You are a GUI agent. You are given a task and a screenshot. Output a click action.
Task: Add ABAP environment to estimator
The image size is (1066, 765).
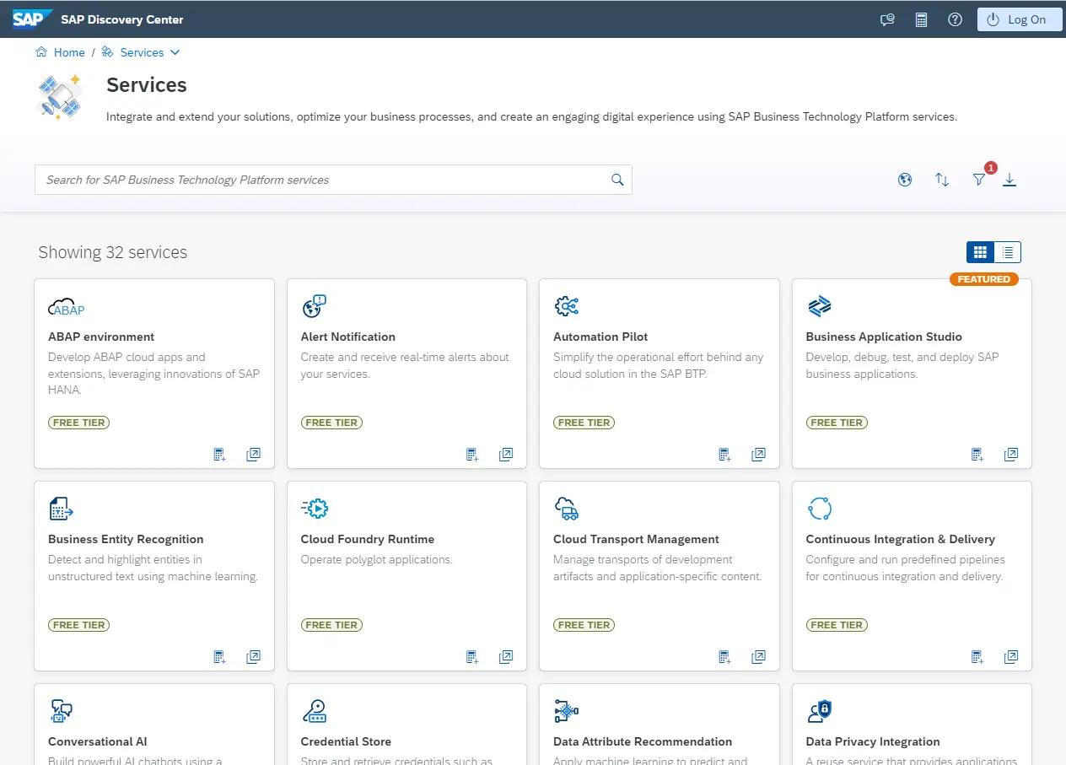click(219, 455)
